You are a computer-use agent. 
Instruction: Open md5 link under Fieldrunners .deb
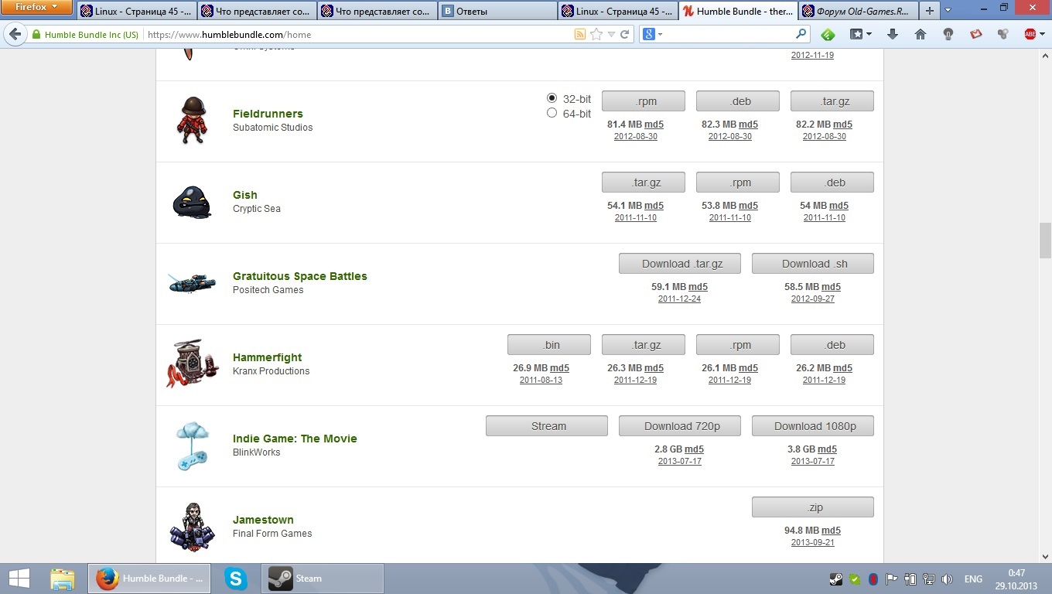click(748, 125)
